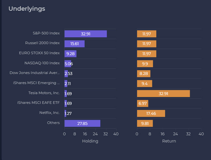Click the truncated iShares MSCI Emerging label
This screenshot has height=160, width=211.
pos(36,83)
